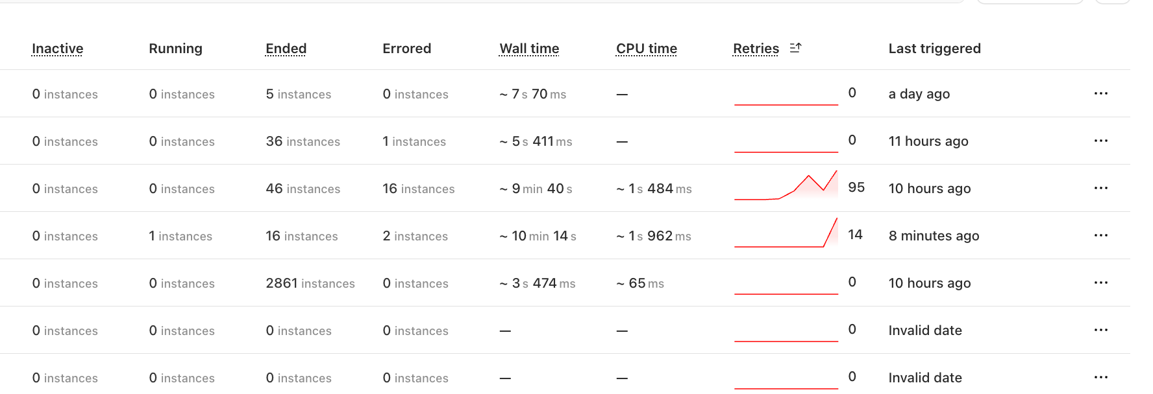Open the three-dot menu for the bottom Invalid date row

point(1100,377)
